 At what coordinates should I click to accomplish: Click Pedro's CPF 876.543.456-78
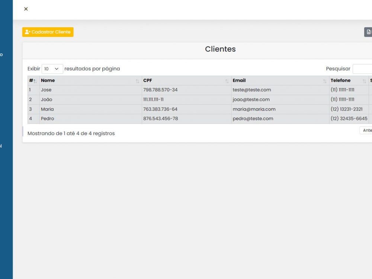pos(160,119)
